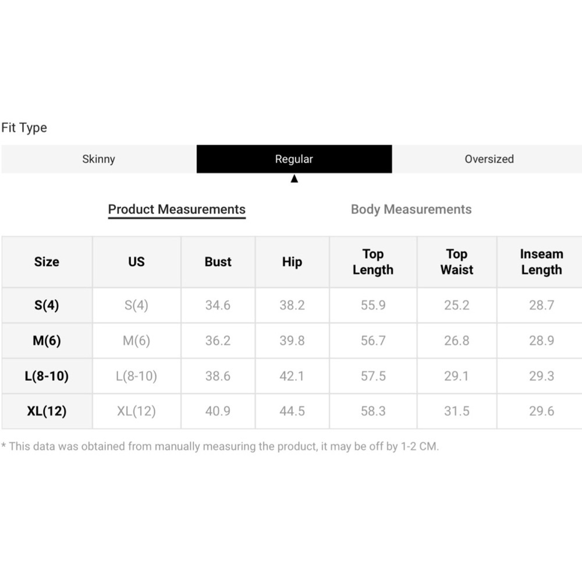Select the L(8-10) size row label
Image resolution: width=582 pixels, height=582 pixels.
[47, 376]
